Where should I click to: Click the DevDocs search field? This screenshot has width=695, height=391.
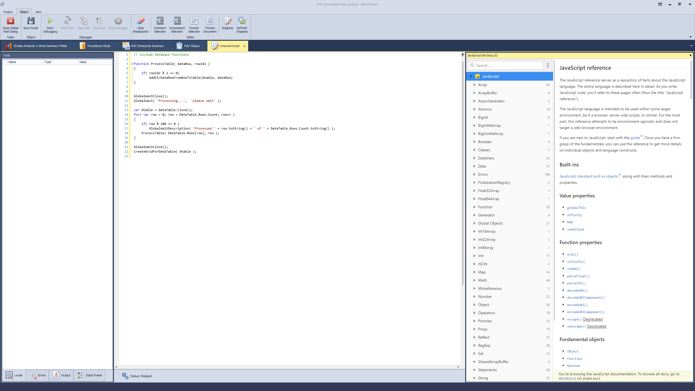506,65
